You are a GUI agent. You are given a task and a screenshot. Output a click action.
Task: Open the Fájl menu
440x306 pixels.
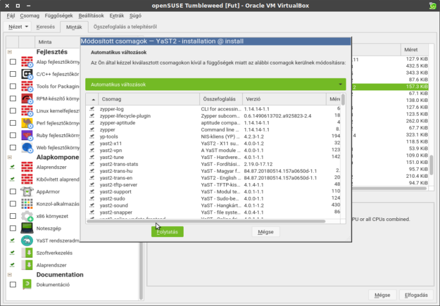coord(10,16)
